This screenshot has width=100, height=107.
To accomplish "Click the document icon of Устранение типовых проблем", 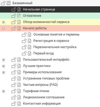I will point(19,78).
